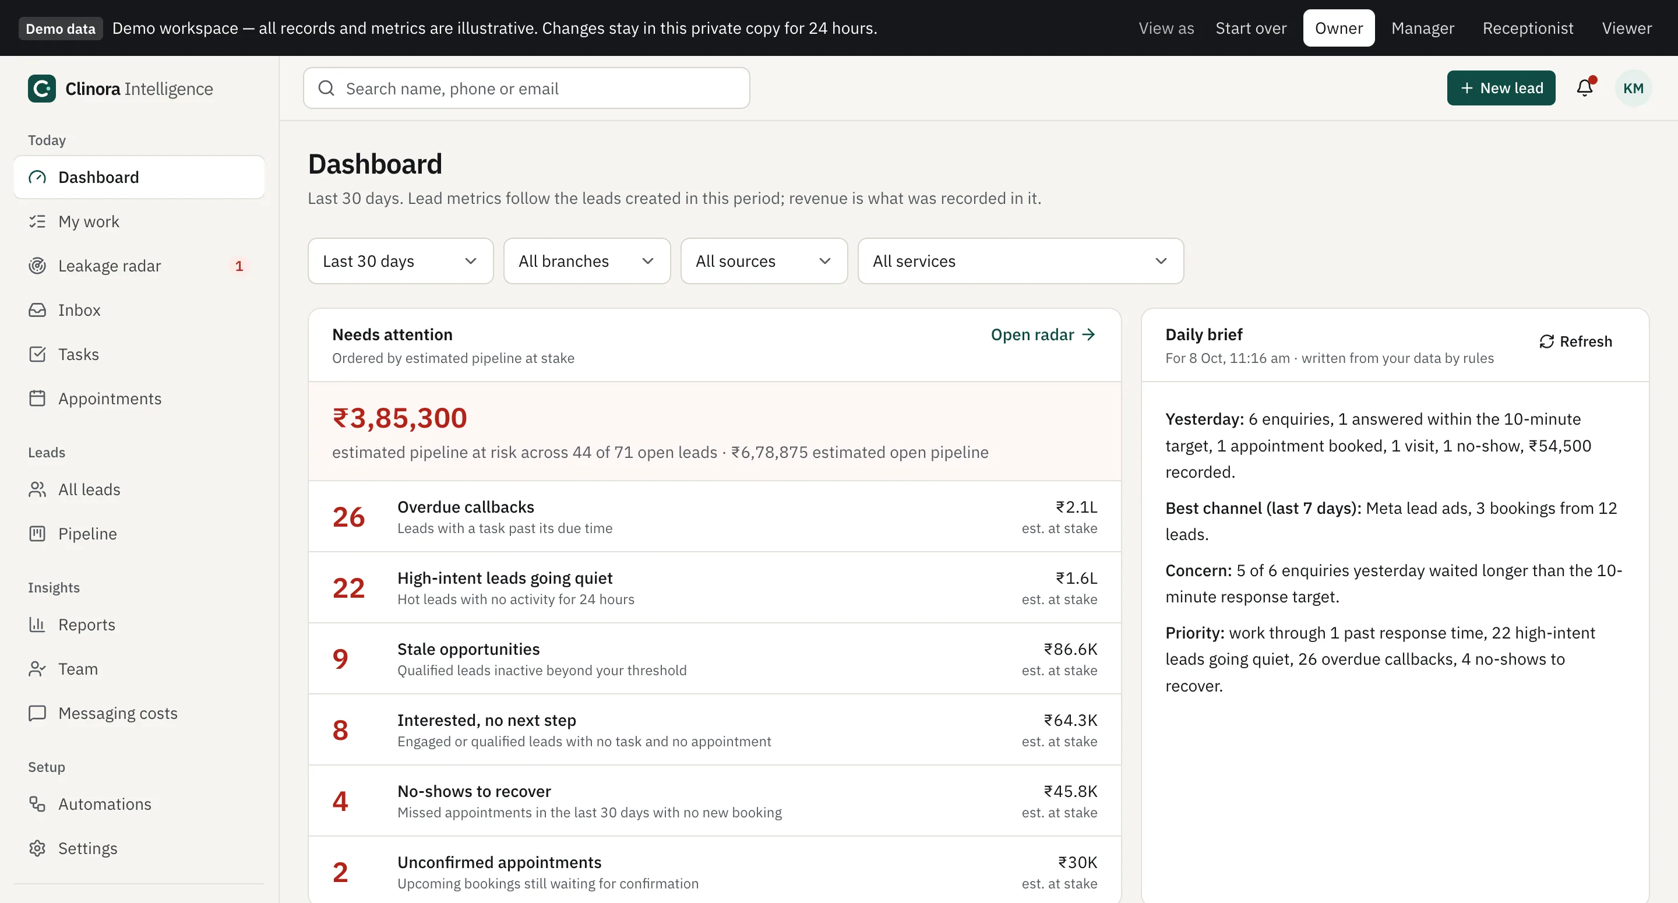Viewport: 1678px width, 903px height.
Task: Open High-intent leads going quiet row
Action: pyautogui.click(x=714, y=588)
